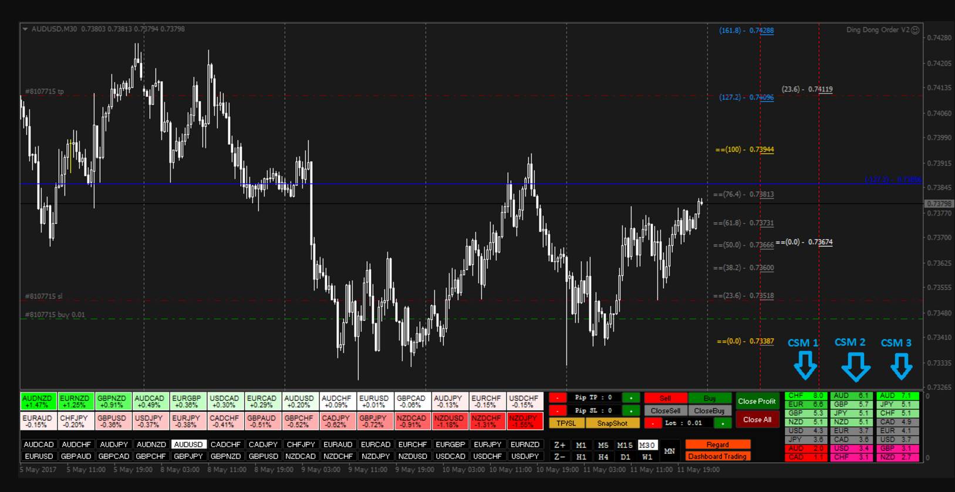Switch timeframe to H1
The height and width of the screenshot is (492, 955).
click(581, 457)
